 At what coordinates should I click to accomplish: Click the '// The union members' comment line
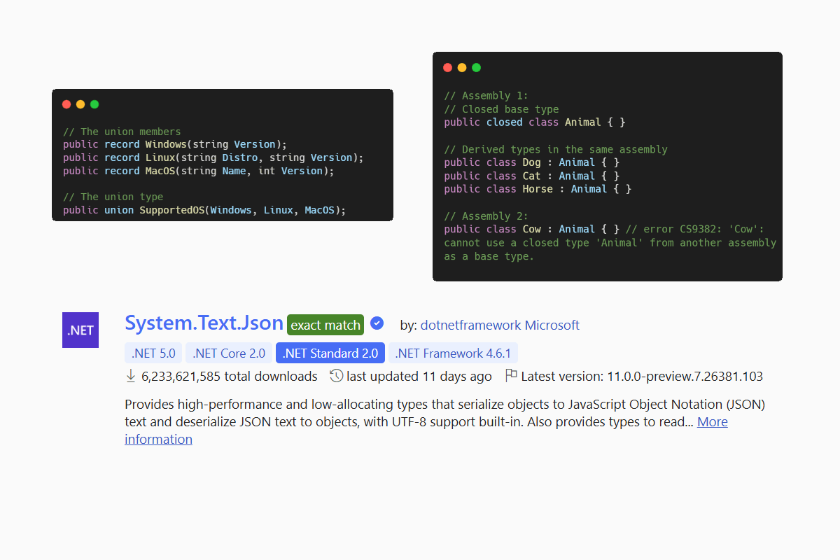tap(122, 132)
